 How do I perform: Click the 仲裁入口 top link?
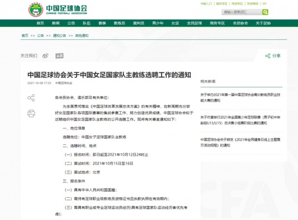coord(206,4)
